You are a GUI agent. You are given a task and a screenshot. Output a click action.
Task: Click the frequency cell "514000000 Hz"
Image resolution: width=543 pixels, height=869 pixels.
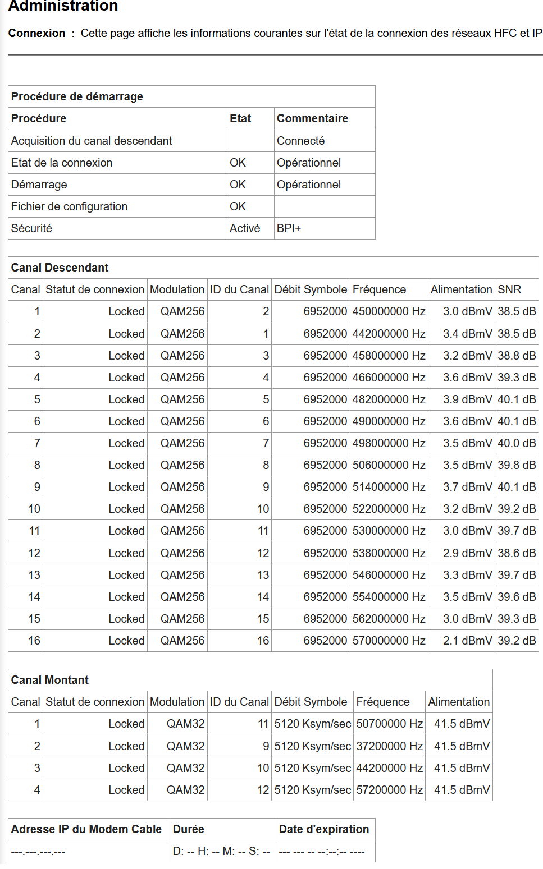point(389,487)
